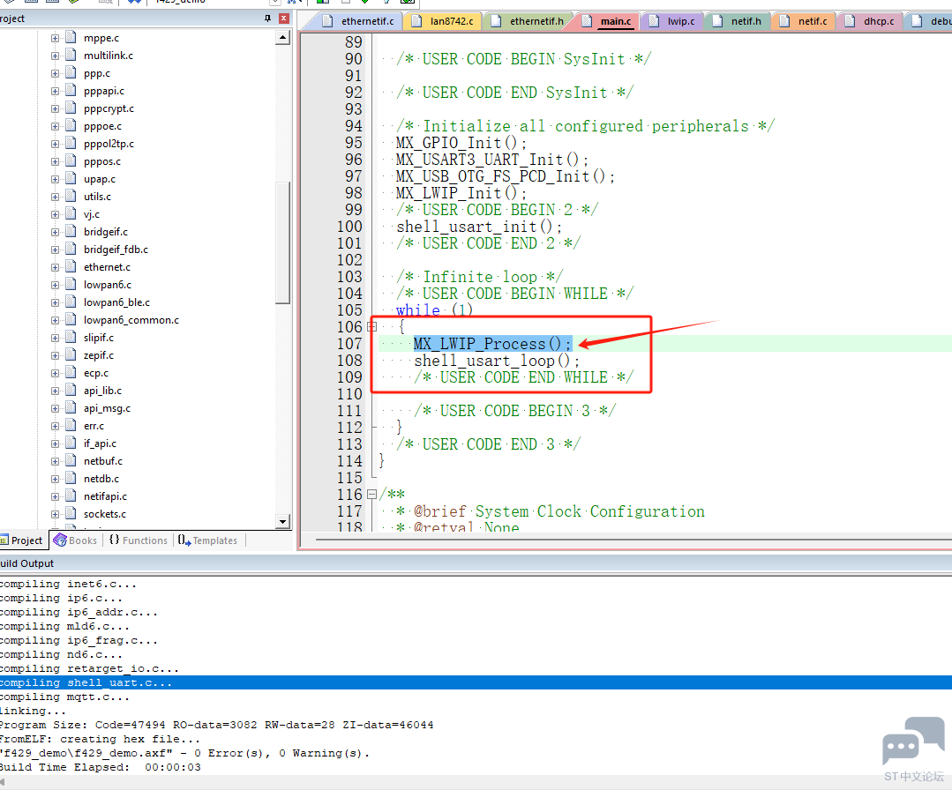Viewport: 952px width, 790px height.
Task: Collapse code block at line 106
Action: [x=371, y=327]
